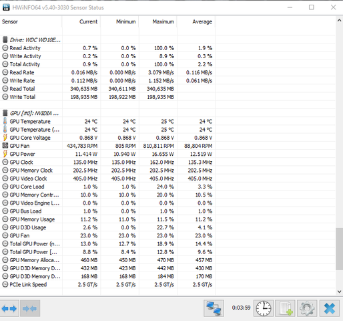Click the 434,783 RPM current value
The image size is (343, 321).
[x=82, y=146]
